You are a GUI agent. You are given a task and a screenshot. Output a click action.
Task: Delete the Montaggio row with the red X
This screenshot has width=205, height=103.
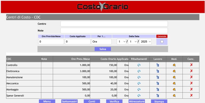coord(191,89)
